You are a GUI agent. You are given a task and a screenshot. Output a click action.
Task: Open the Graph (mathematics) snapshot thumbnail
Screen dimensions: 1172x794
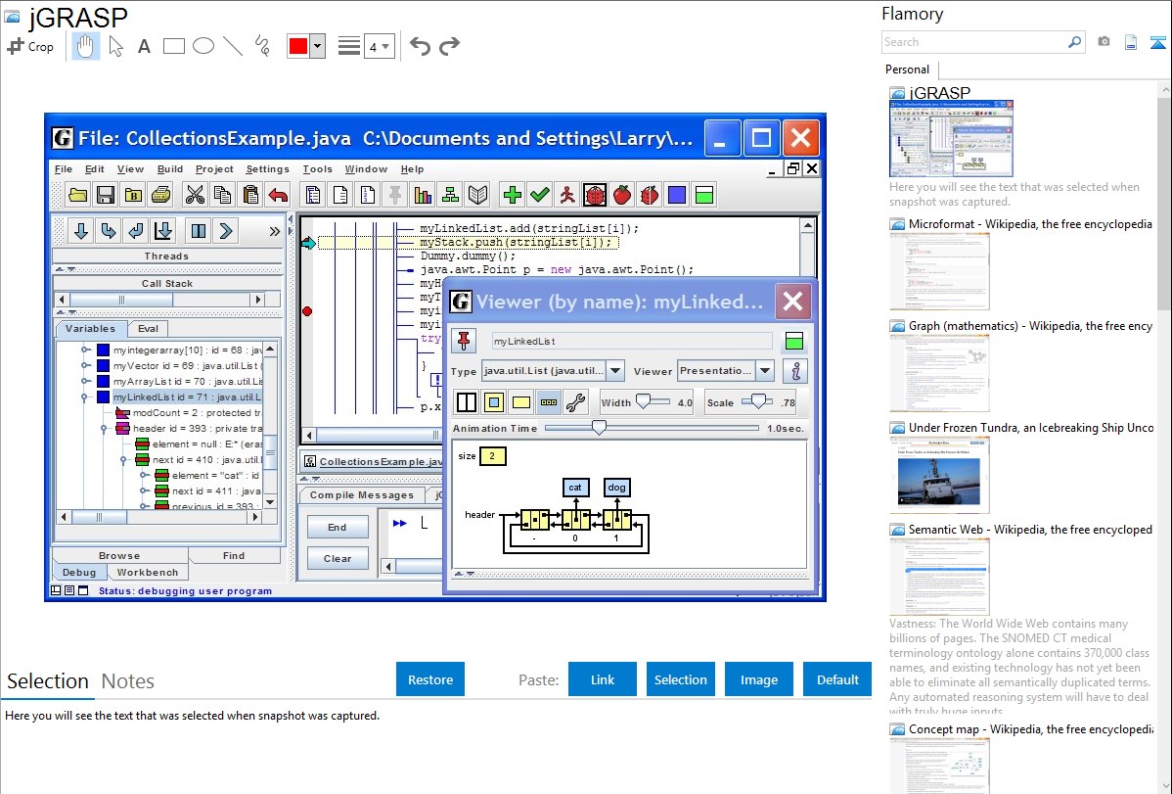point(939,373)
